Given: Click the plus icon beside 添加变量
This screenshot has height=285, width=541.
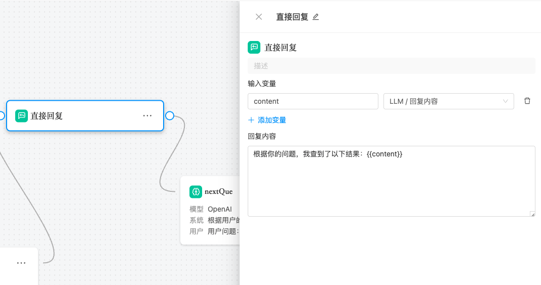Looking at the screenshot, I should [251, 120].
